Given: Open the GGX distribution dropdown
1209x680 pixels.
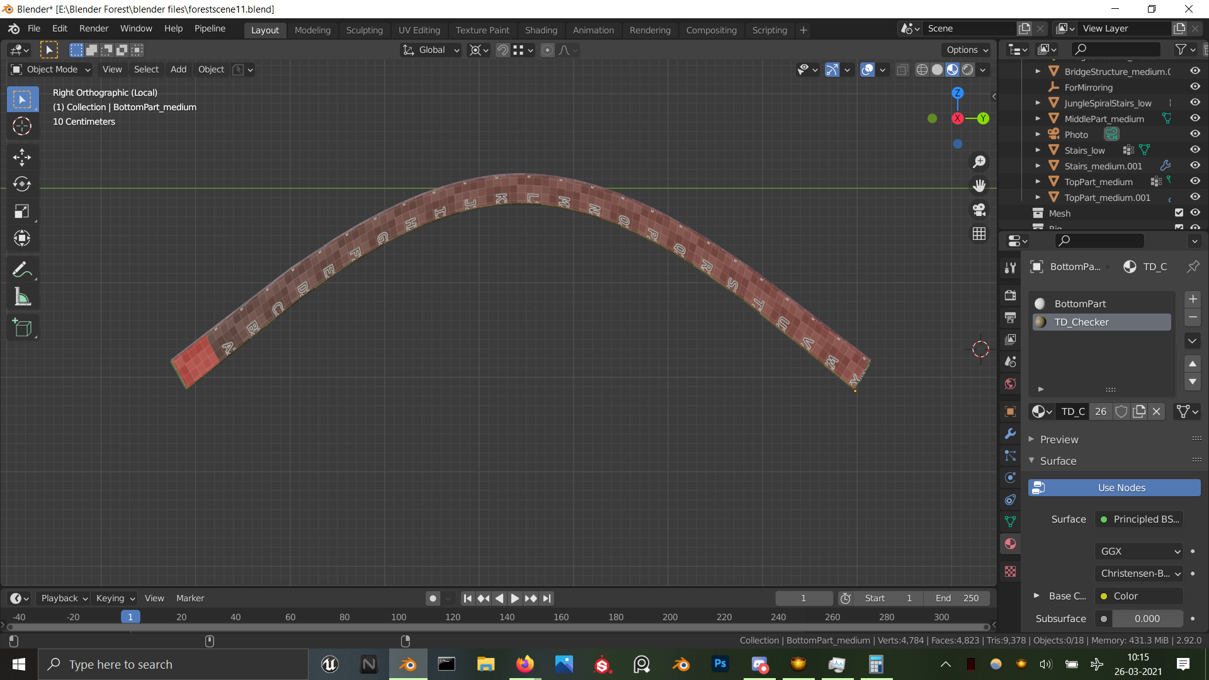Looking at the screenshot, I should click(1139, 552).
